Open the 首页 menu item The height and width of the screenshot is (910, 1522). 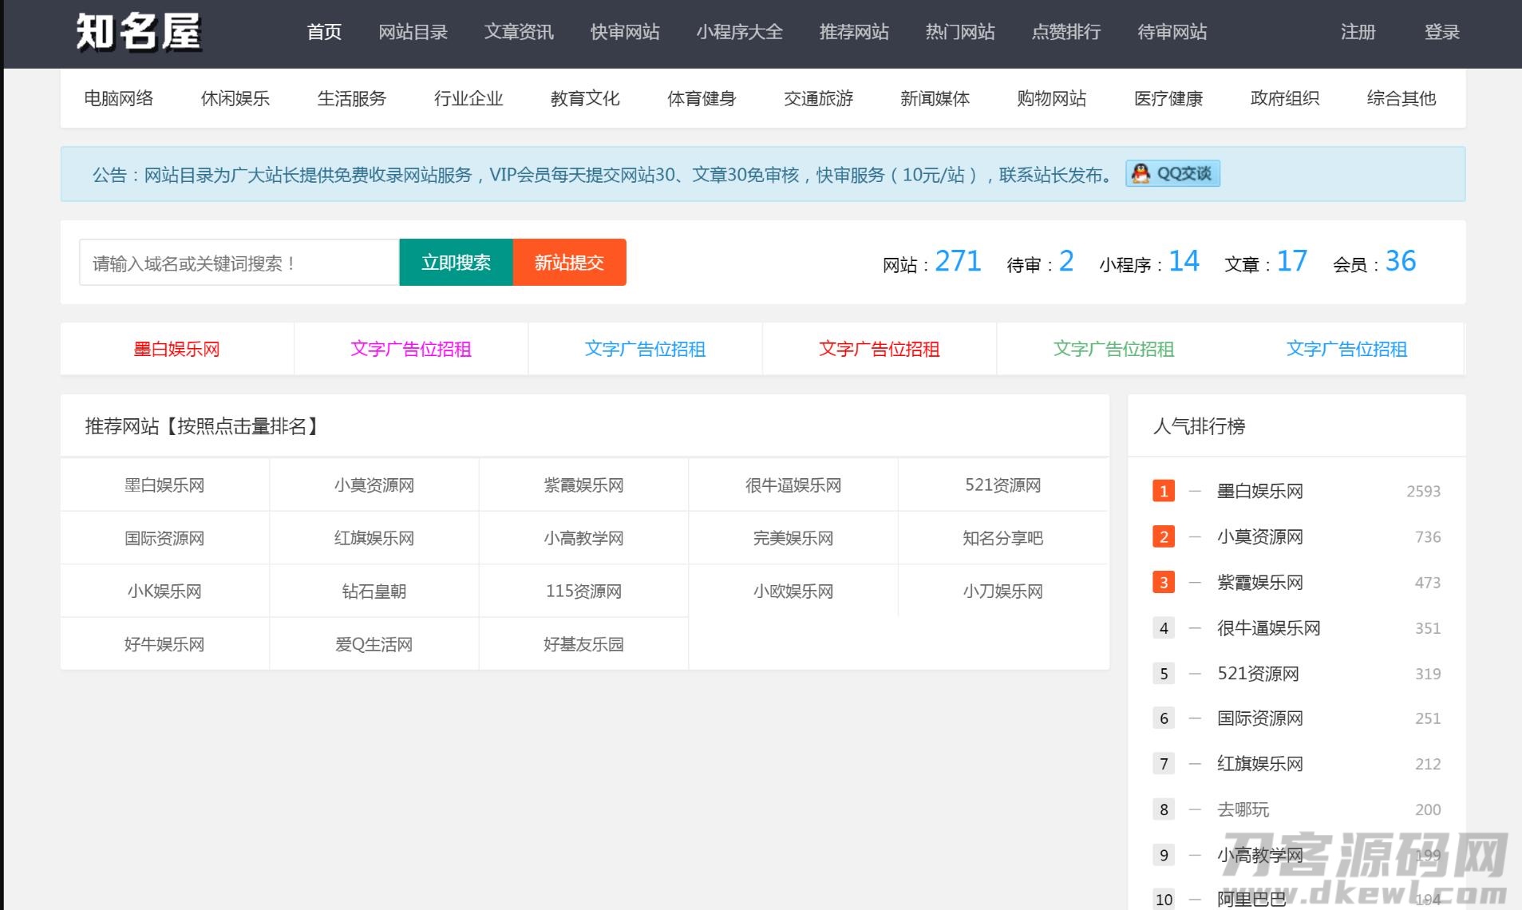tap(323, 33)
